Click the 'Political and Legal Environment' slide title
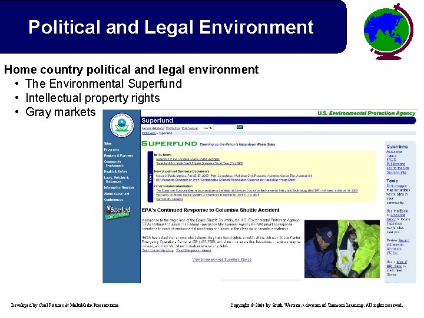Image resolution: width=424 pixels, height=318 pixels. click(x=171, y=27)
